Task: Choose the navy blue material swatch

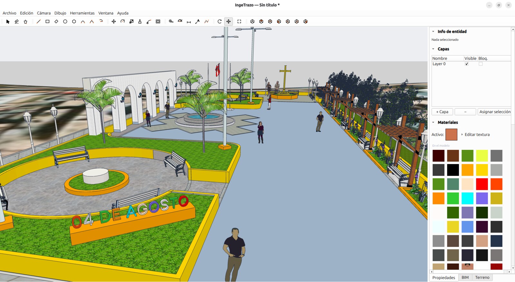Action: pos(496,241)
